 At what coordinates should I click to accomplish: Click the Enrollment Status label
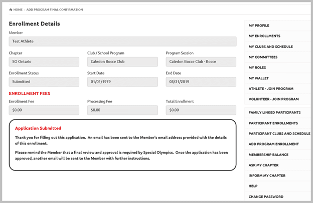24,73
